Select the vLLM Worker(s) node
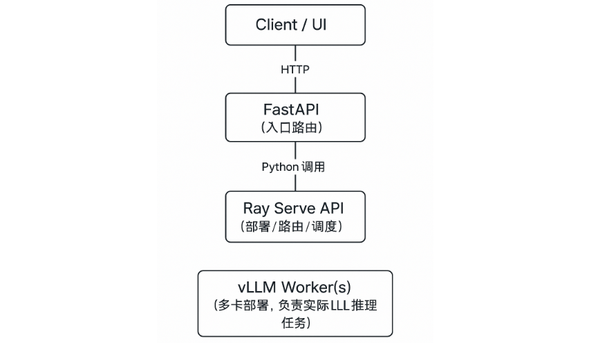616x343 pixels. 295,304
